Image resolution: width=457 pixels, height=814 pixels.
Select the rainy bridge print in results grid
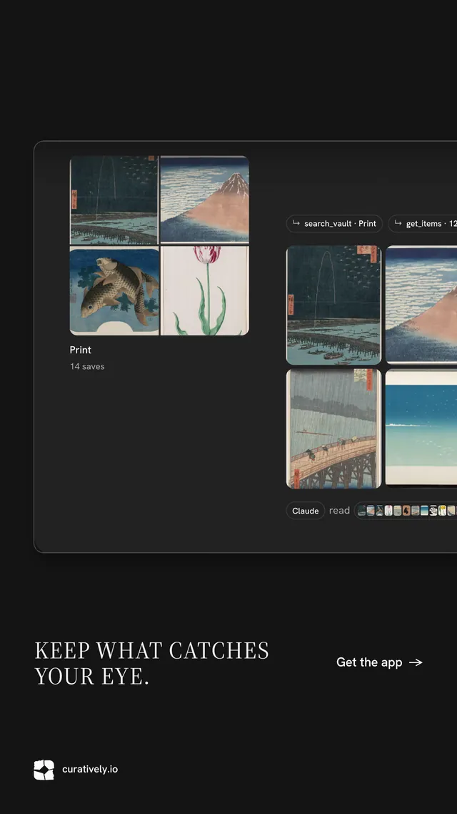(333, 428)
